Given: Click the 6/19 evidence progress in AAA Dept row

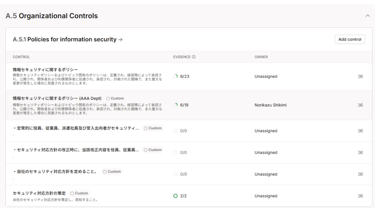Looking at the screenshot, I should pyautogui.click(x=182, y=105).
